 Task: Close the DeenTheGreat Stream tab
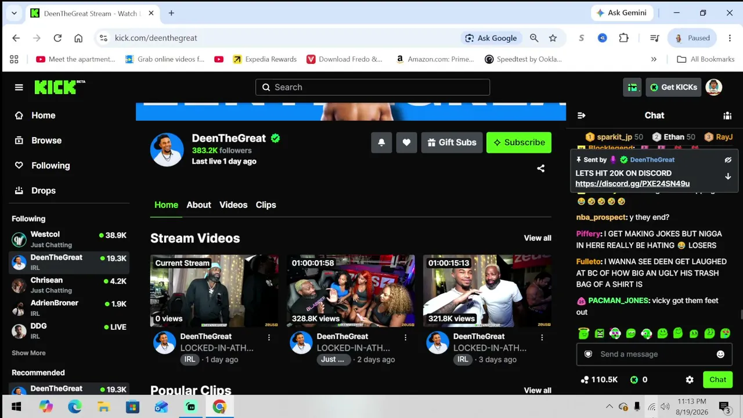pyautogui.click(x=150, y=13)
